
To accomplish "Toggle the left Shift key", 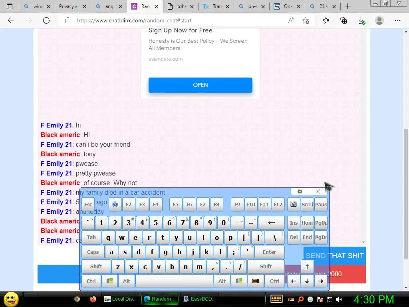I will click(96, 266).
